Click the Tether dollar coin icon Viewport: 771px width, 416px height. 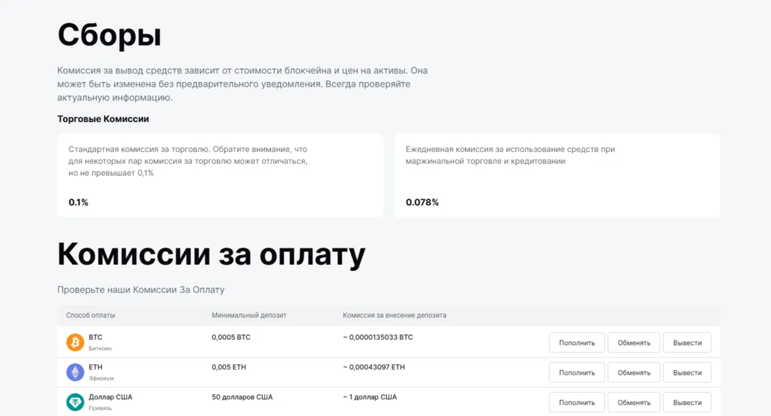tap(75, 402)
